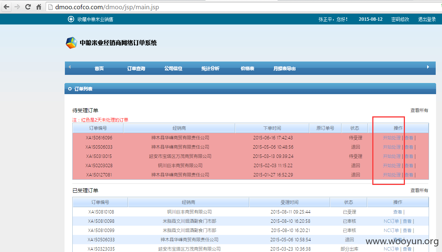The height and width of the screenshot is (252, 442).
Task: Click dealer 米脂县文川烟酒副食门市部 in XA150810098 row
Action: click(x=189, y=221)
